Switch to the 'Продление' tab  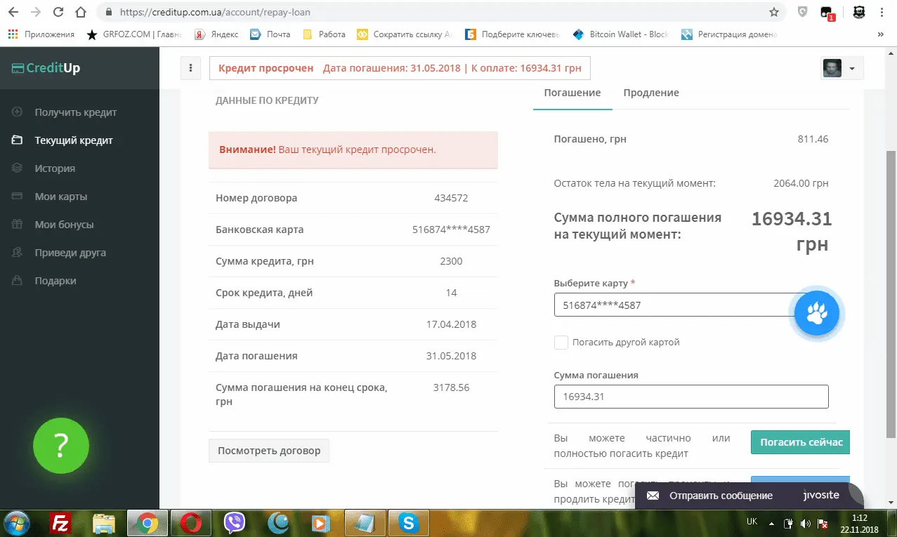coord(650,93)
